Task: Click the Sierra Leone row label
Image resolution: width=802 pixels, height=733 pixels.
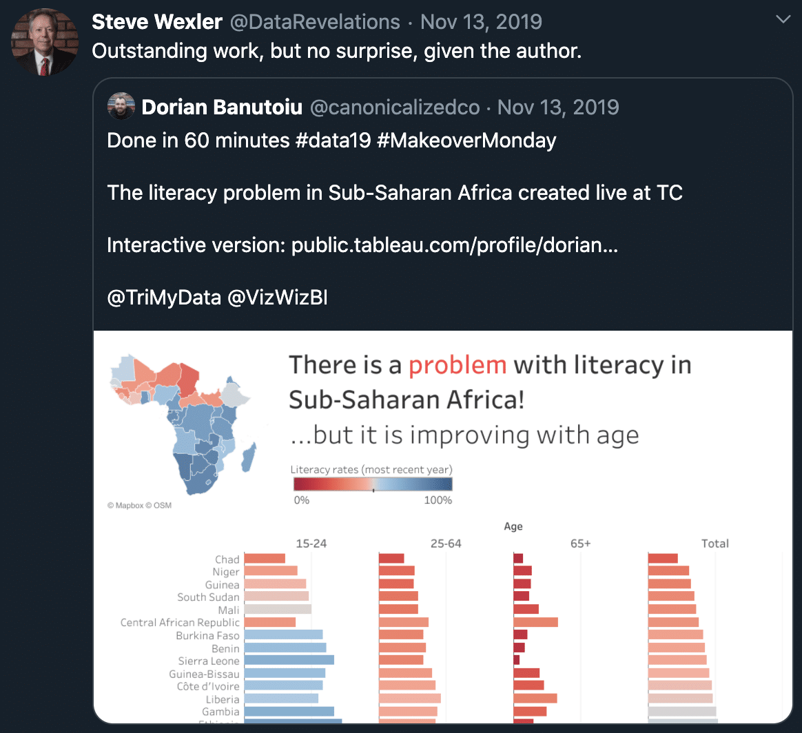Action: (209, 661)
